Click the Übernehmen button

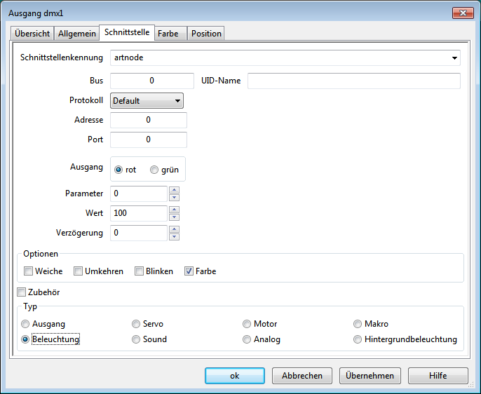click(370, 376)
